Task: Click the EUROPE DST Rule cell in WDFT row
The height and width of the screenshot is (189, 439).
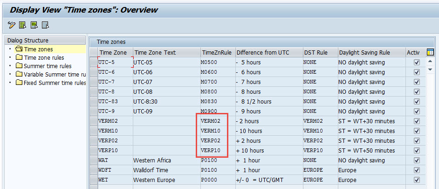Action: 320,170
